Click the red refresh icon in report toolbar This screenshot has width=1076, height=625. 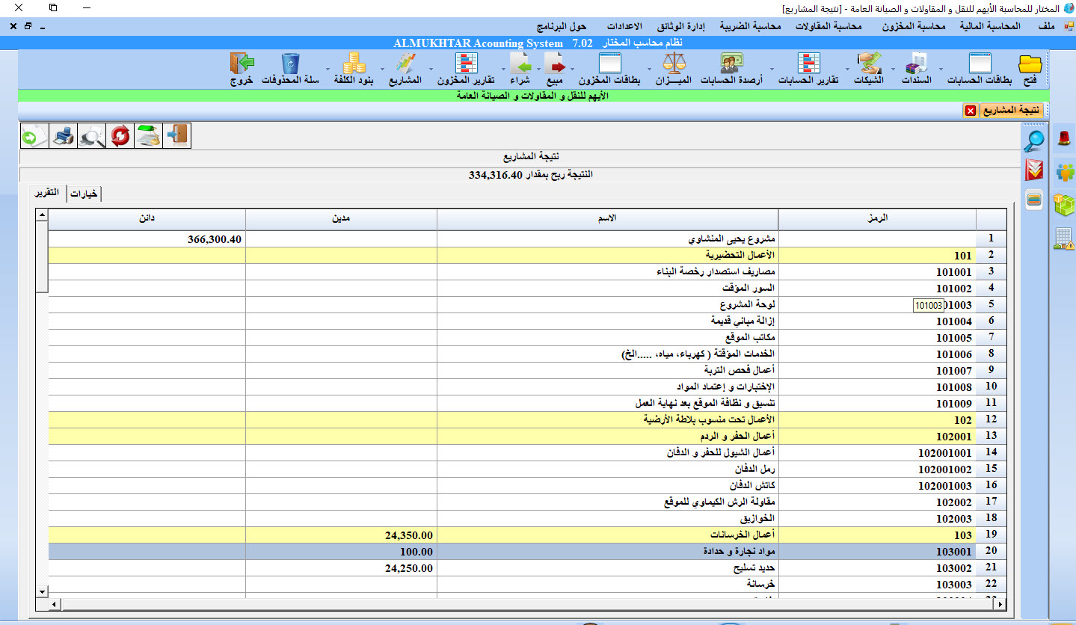coord(120,135)
